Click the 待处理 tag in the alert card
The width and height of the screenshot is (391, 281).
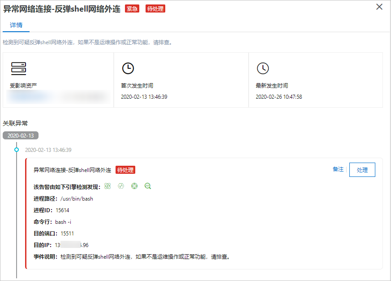coord(125,170)
